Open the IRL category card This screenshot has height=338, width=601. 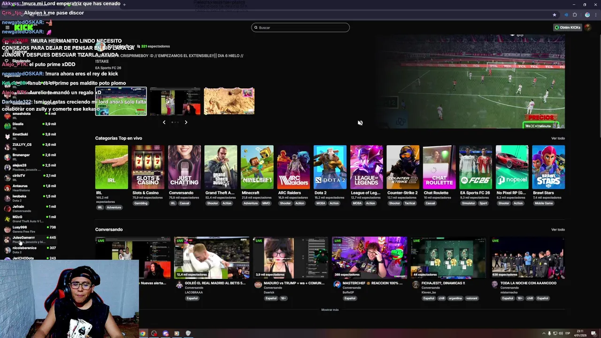pos(111,167)
